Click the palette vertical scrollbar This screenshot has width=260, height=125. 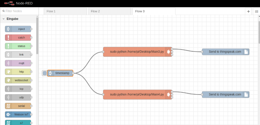tap(37, 36)
